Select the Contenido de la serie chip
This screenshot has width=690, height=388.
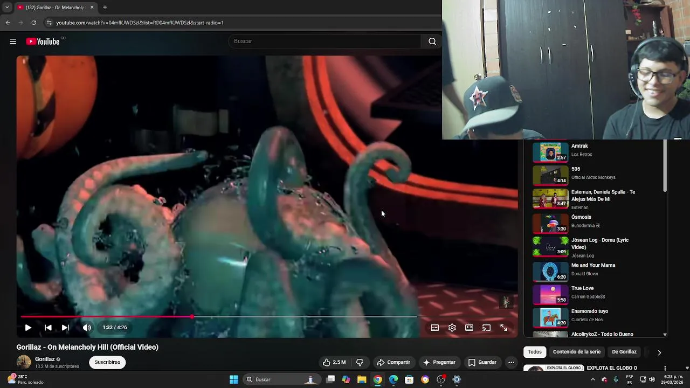click(x=577, y=352)
